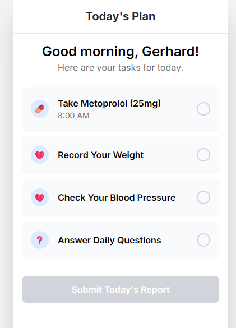The height and width of the screenshot is (328, 236).
Task: Open the Take Metoprolol (25mg) task title
Action: [x=109, y=103]
